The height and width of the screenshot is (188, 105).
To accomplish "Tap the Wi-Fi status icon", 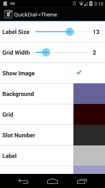I will pos(81,4).
